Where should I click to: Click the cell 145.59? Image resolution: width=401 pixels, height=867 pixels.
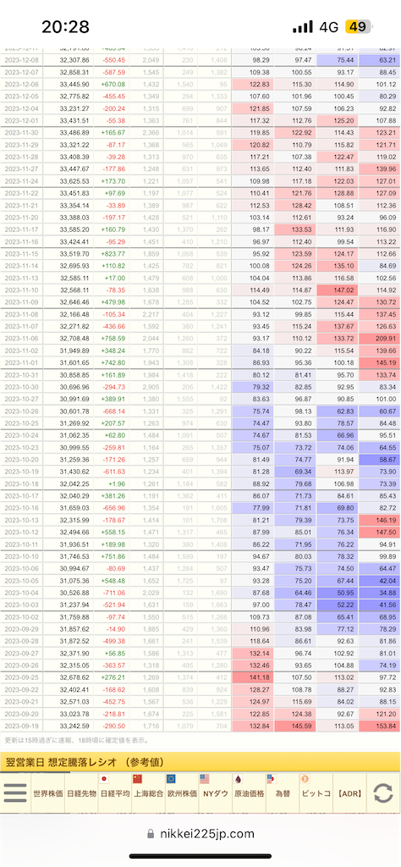tap(295, 726)
